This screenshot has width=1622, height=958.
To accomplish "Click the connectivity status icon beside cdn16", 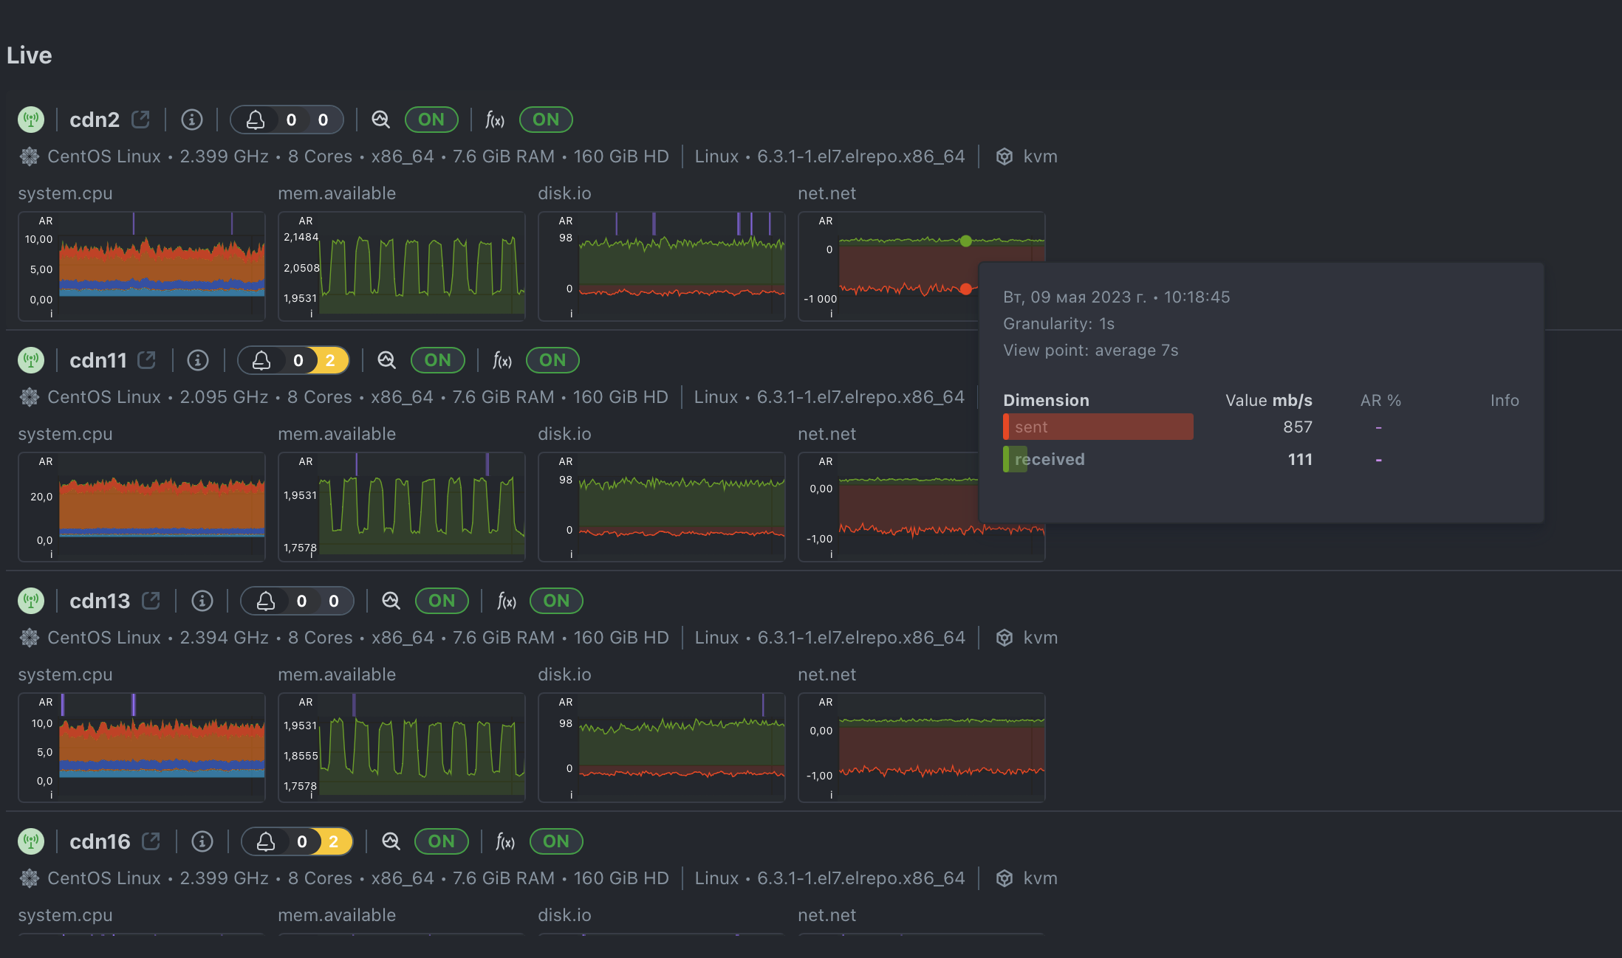I will pyautogui.click(x=30, y=841).
